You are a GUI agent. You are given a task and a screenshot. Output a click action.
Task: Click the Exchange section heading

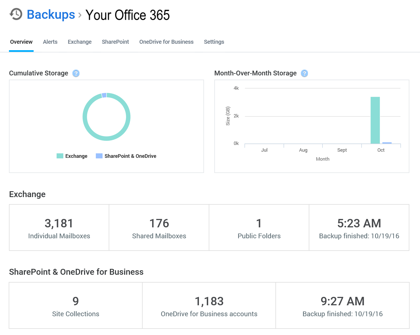click(x=27, y=194)
